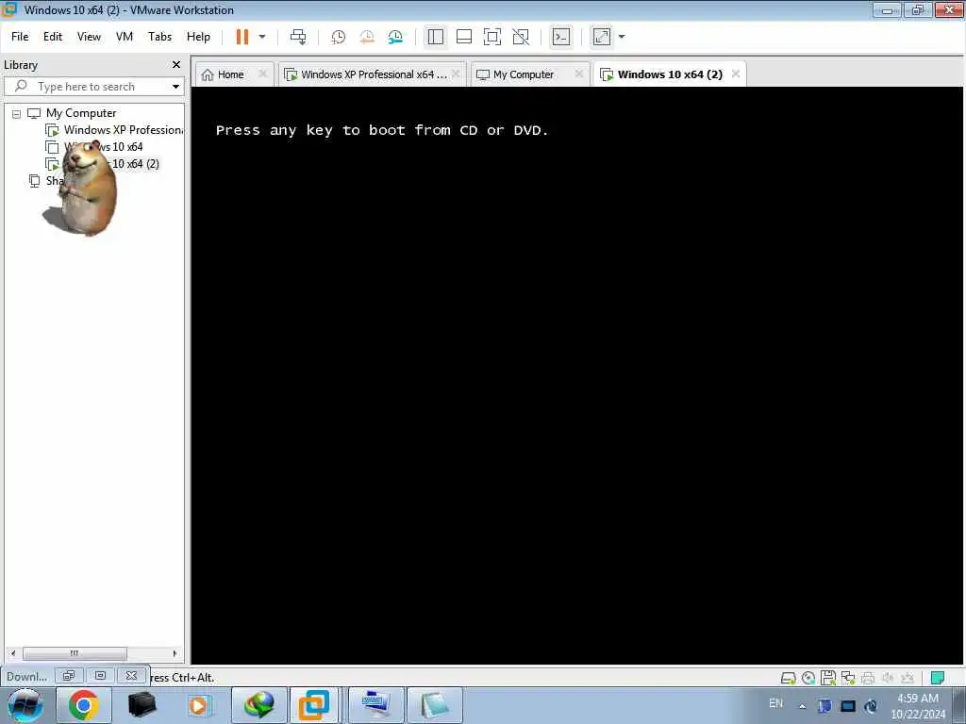Open the snapshot manager
The width and height of the screenshot is (966, 724).
tap(395, 37)
